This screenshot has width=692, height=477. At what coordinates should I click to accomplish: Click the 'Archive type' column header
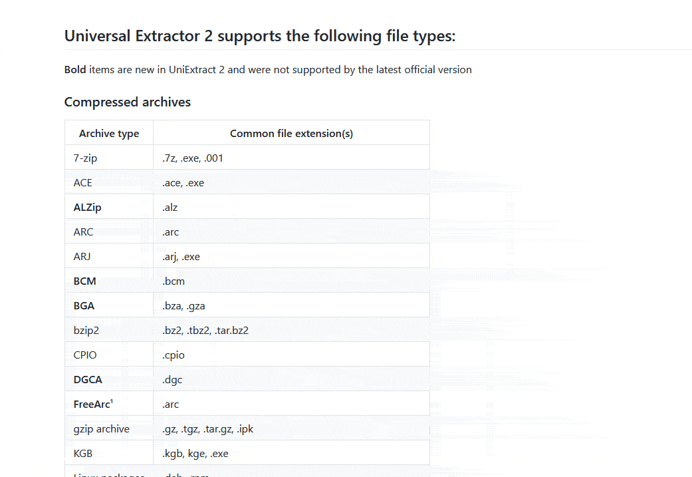point(109,133)
